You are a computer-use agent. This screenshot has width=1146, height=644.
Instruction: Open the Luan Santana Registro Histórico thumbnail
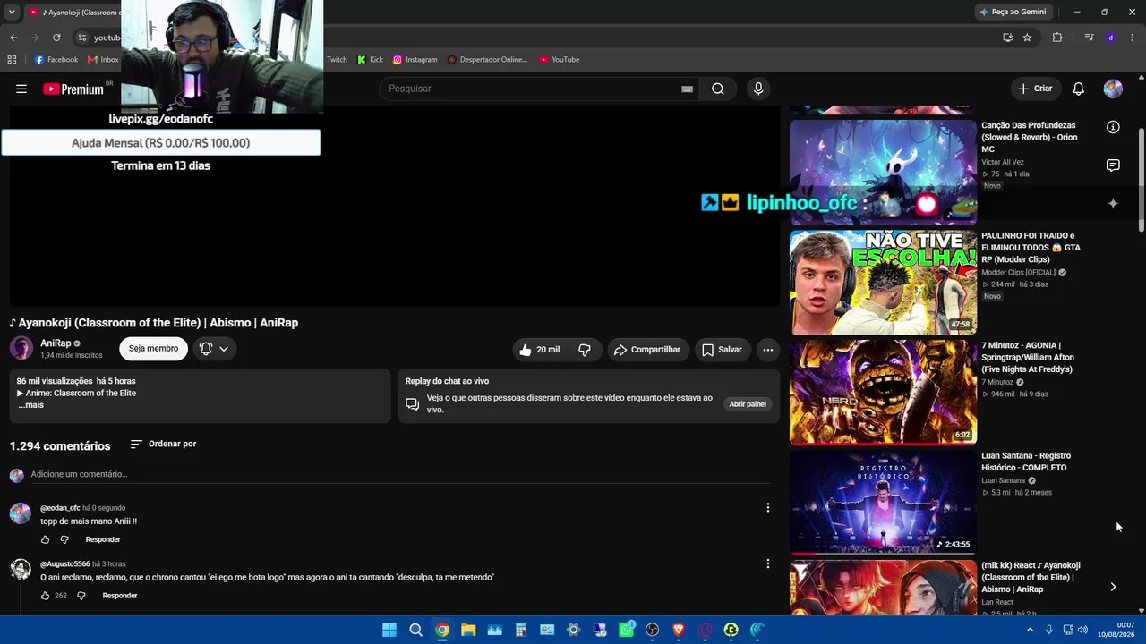[883, 502]
